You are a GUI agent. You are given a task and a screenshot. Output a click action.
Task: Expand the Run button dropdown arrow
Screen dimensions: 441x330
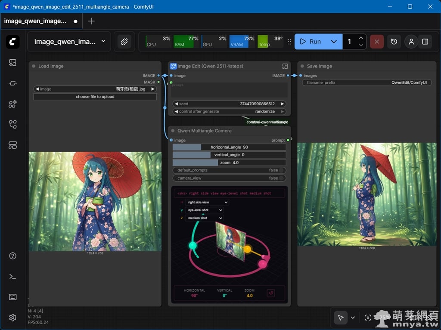pyautogui.click(x=334, y=42)
